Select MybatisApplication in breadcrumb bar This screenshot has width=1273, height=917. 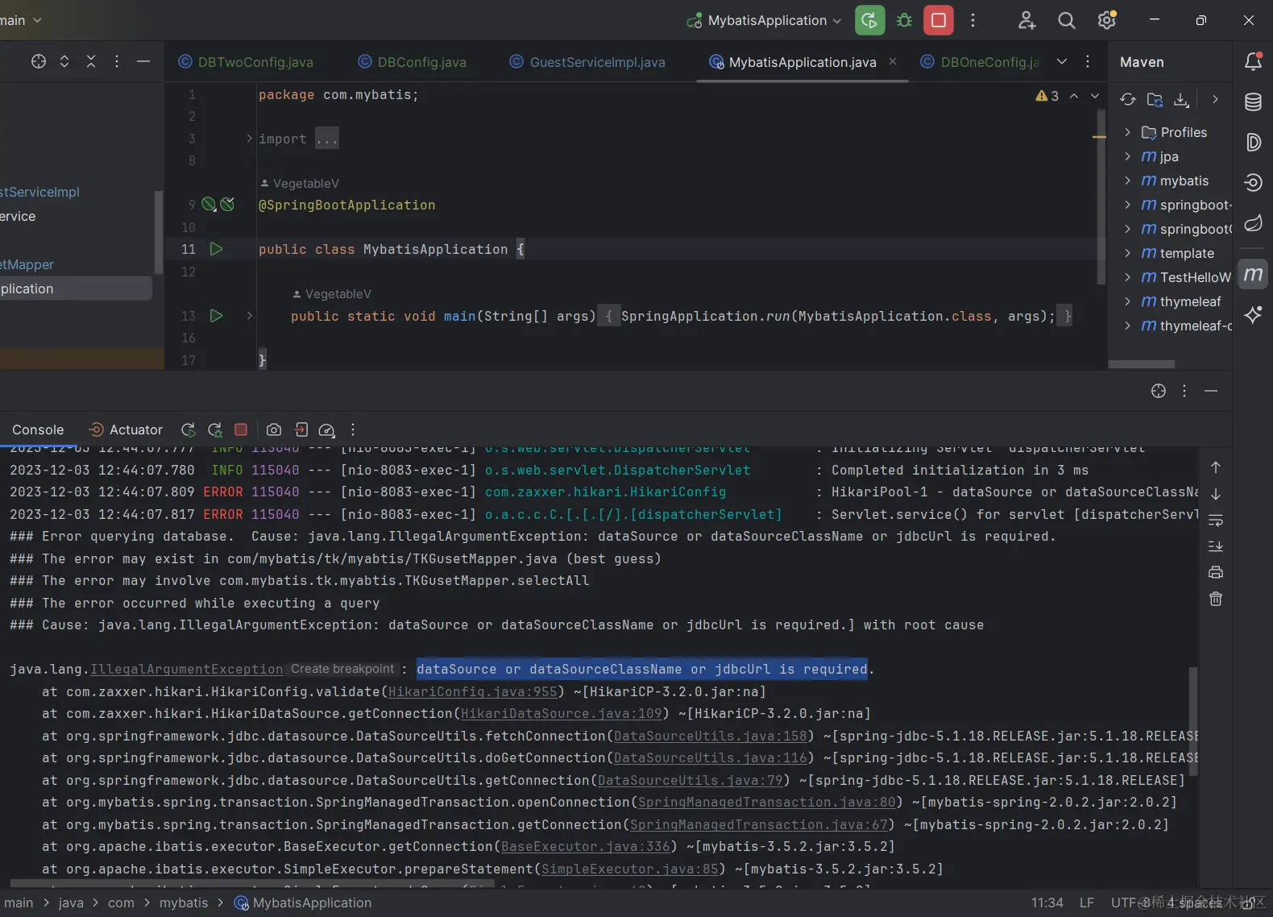pos(303,902)
